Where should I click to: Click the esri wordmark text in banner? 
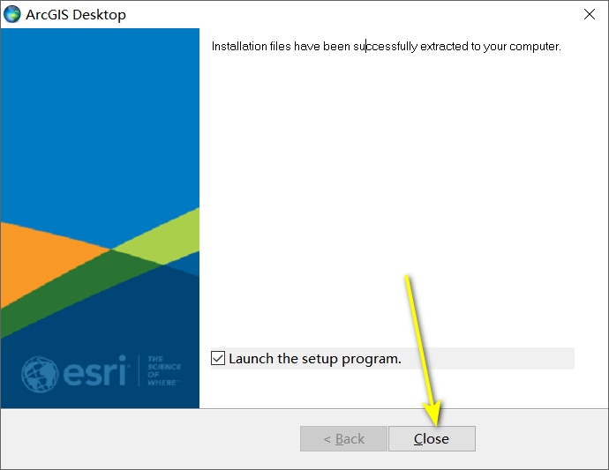point(94,370)
